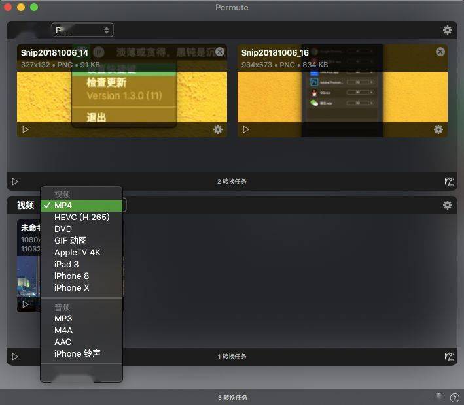Pick GIF 动图 as the output format
Image resolution: width=464 pixels, height=405 pixels.
71,241
